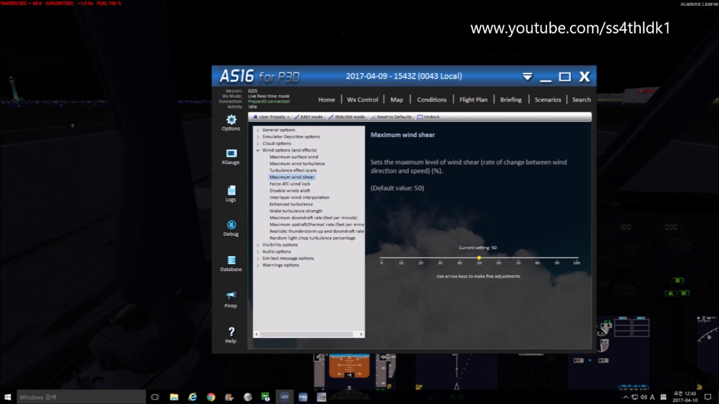Image resolution: width=719 pixels, height=404 pixels.
Task: Click the taskbar clock showing 12:43
Action: [x=685, y=397]
